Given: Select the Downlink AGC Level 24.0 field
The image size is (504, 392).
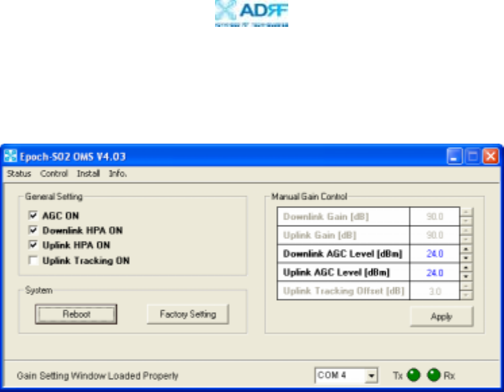Looking at the screenshot, I should (x=435, y=254).
